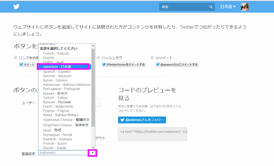Choose Hindi option from list

pyautogui.click(x=65, y=130)
